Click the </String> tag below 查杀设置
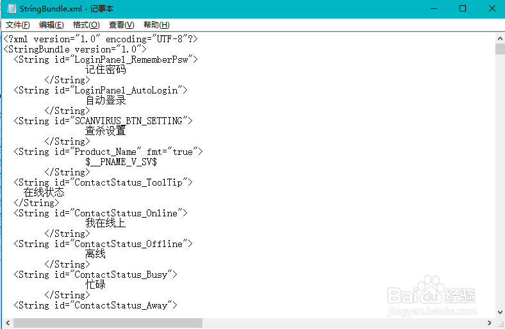Image resolution: width=505 pixels, height=329 pixels. tap(67, 141)
